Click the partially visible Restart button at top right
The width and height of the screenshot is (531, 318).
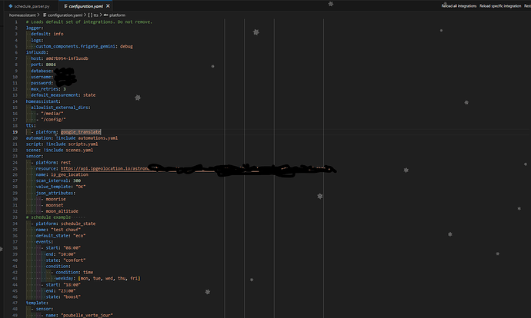click(528, 5)
